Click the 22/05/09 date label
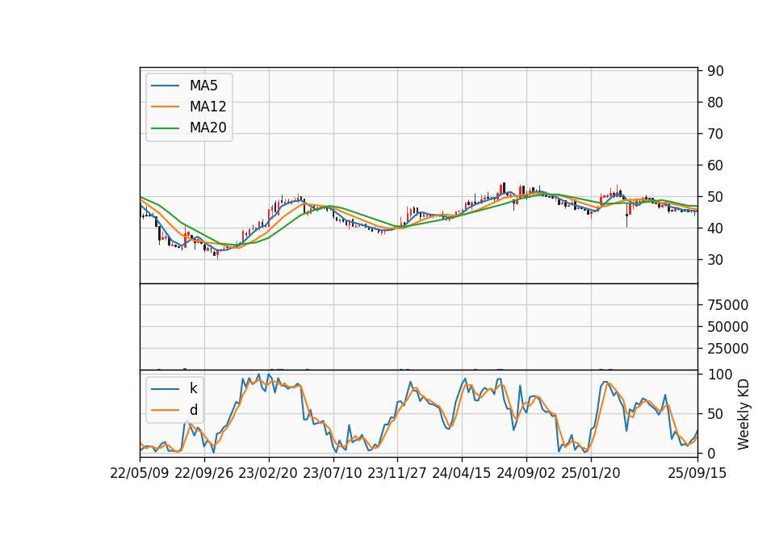This screenshot has height=557, width=775. click(x=140, y=473)
